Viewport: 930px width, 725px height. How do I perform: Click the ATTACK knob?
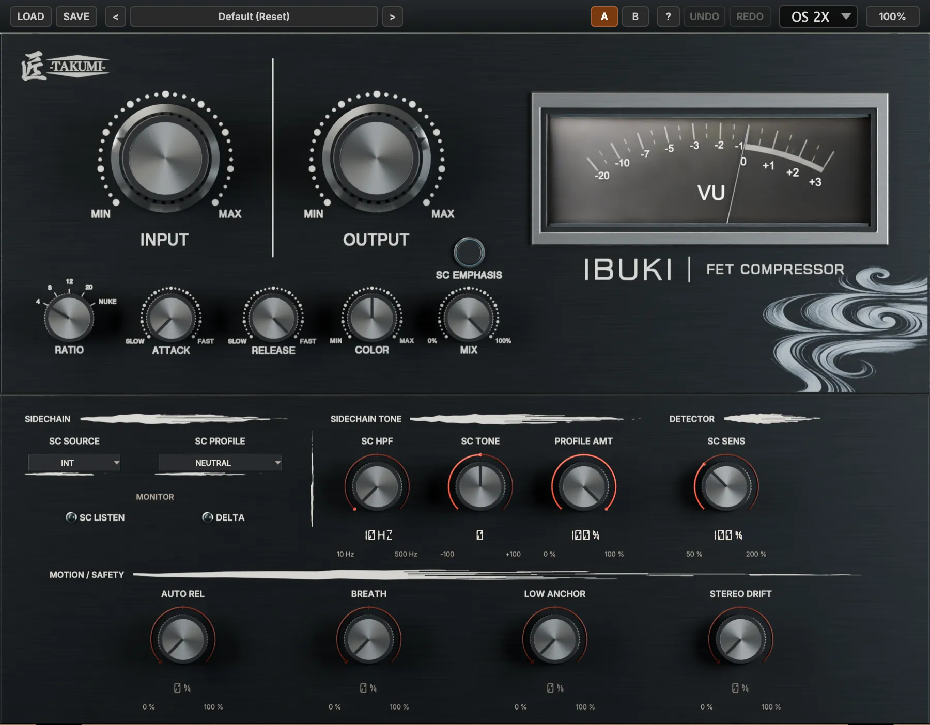point(171,318)
